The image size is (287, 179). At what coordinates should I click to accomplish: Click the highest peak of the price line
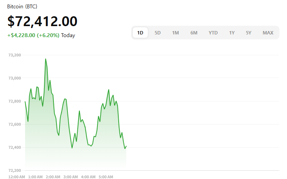click(45, 59)
